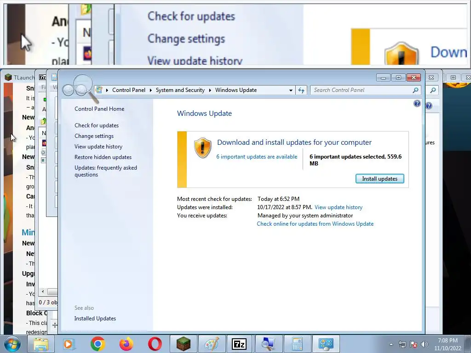Go to System and Security breadcrumb
This screenshot has height=353, width=471.
click(x=180, y=90)
